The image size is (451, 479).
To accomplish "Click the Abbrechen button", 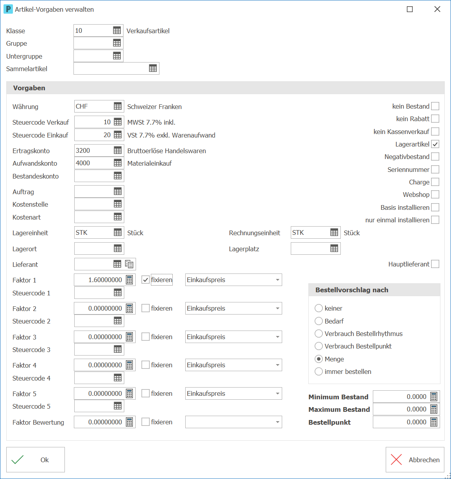I will pos(415,460).
